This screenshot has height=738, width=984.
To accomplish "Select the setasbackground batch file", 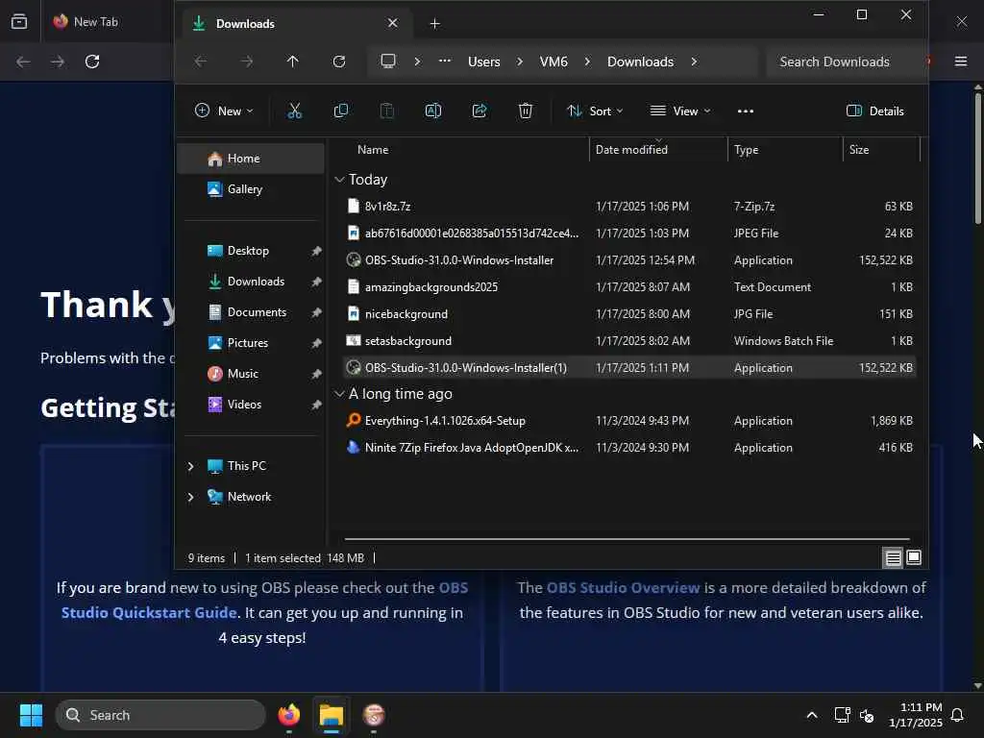I will click(628, 341).
